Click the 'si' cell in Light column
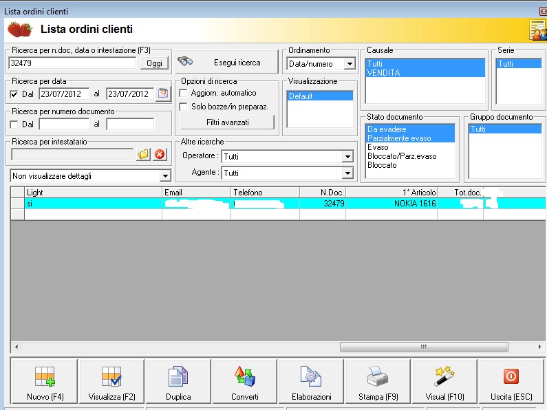547x410 pixels. [x=93, y=203]
